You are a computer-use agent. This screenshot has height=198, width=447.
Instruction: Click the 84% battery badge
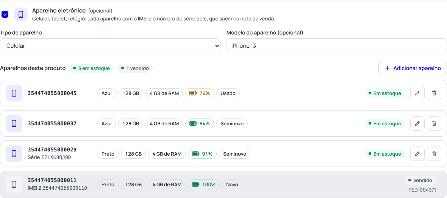point(200,123)
